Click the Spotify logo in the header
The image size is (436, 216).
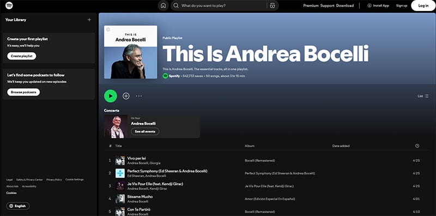point(9,5)
